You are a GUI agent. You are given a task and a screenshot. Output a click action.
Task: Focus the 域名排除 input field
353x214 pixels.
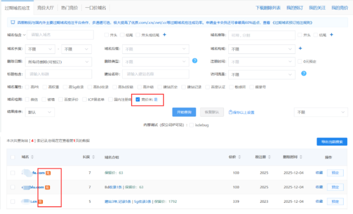tap(262, 35)
